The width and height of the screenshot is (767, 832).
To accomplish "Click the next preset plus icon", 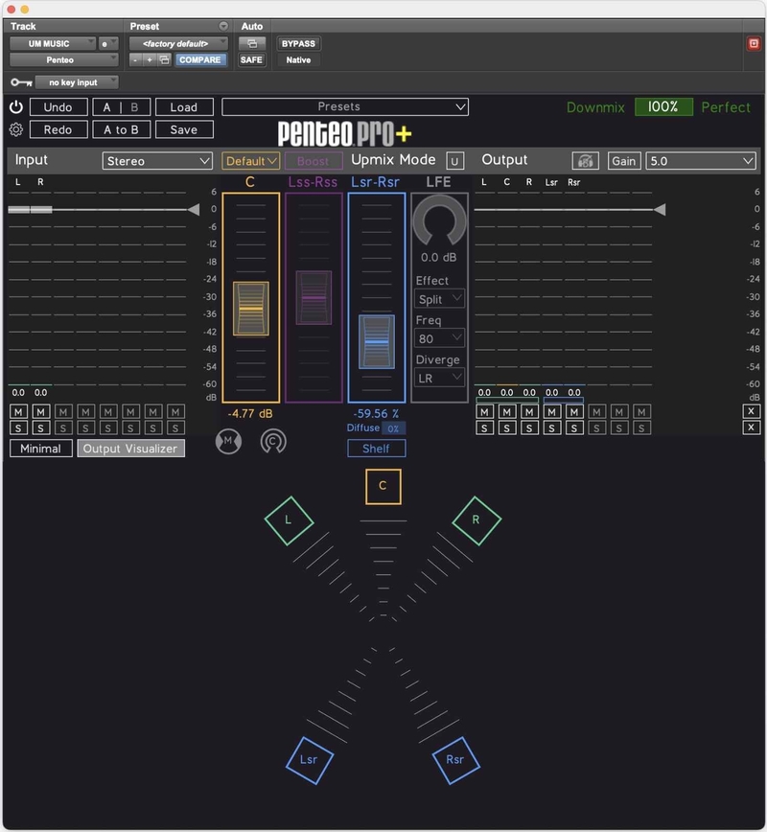I will tap(150, 60).
